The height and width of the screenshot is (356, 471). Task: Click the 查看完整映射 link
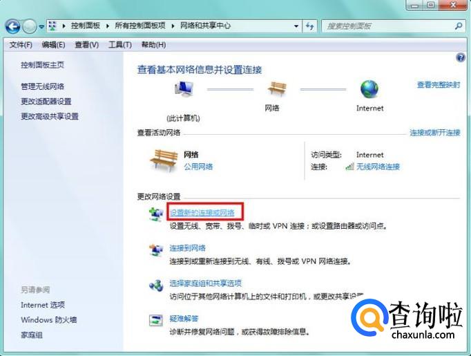pyautogui.click(x=439, y=85)
